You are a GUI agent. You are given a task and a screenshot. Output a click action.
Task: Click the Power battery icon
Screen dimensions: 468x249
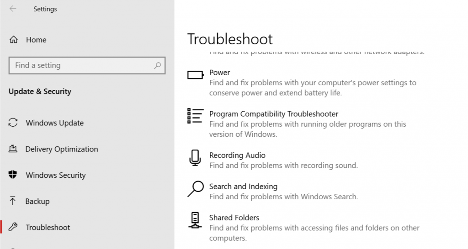coord(195,75)
